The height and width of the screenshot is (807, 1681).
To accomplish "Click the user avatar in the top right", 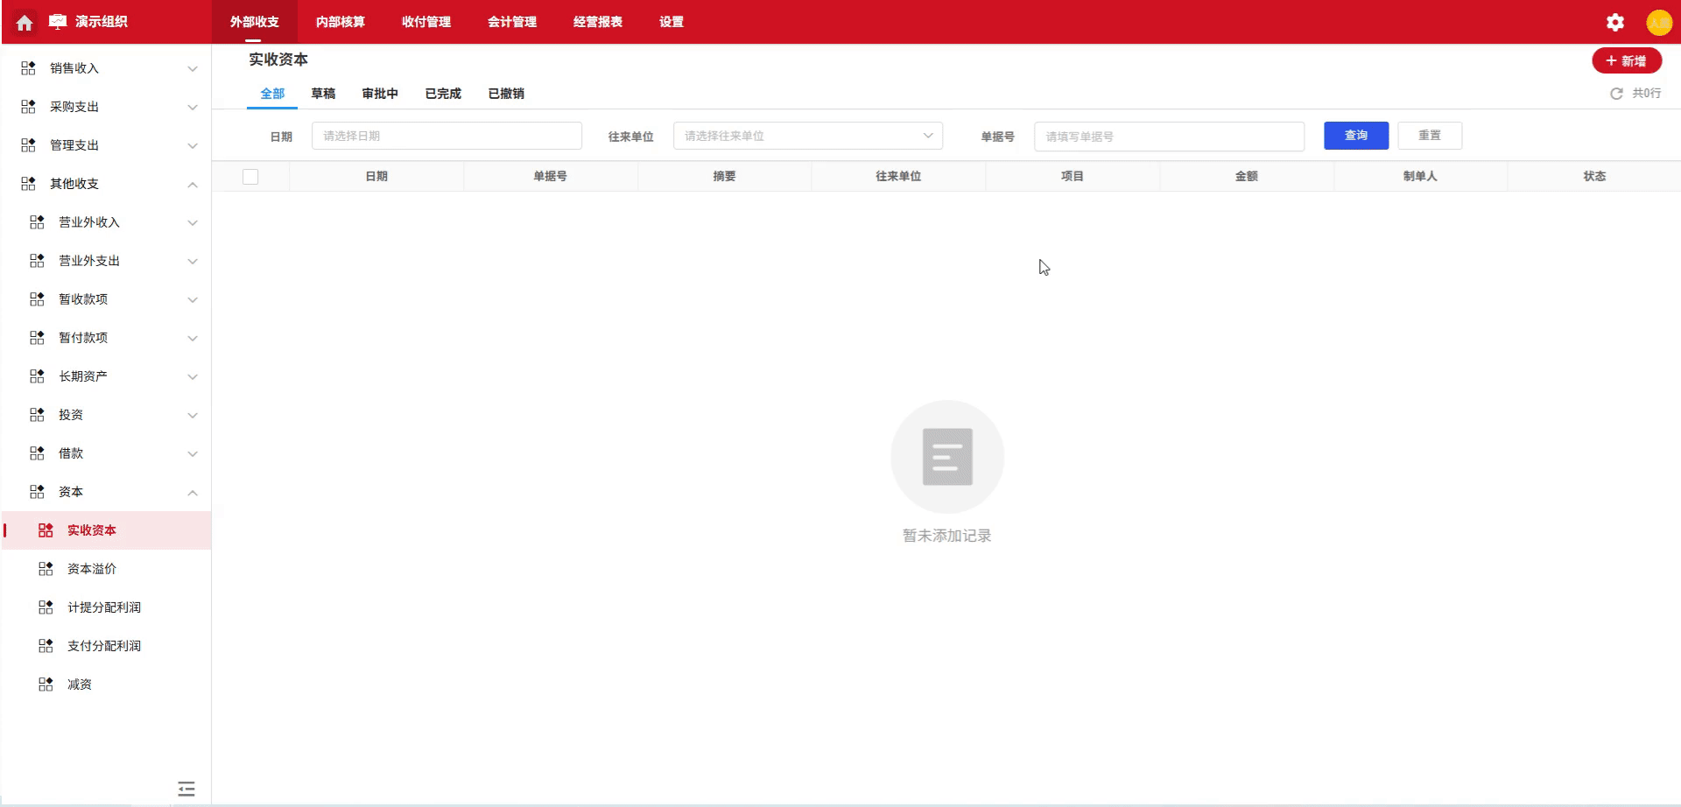I will pyautogui.click(x=1660, y=22).
